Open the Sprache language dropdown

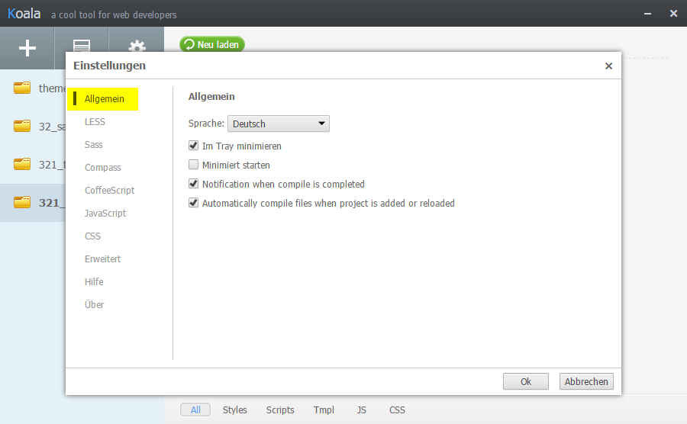click(x=279, y=124)
